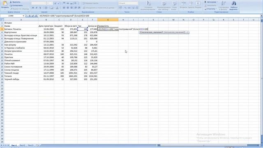Click the increase indent icon
This screenshot has width=263, height=148.
pos(79,8)
